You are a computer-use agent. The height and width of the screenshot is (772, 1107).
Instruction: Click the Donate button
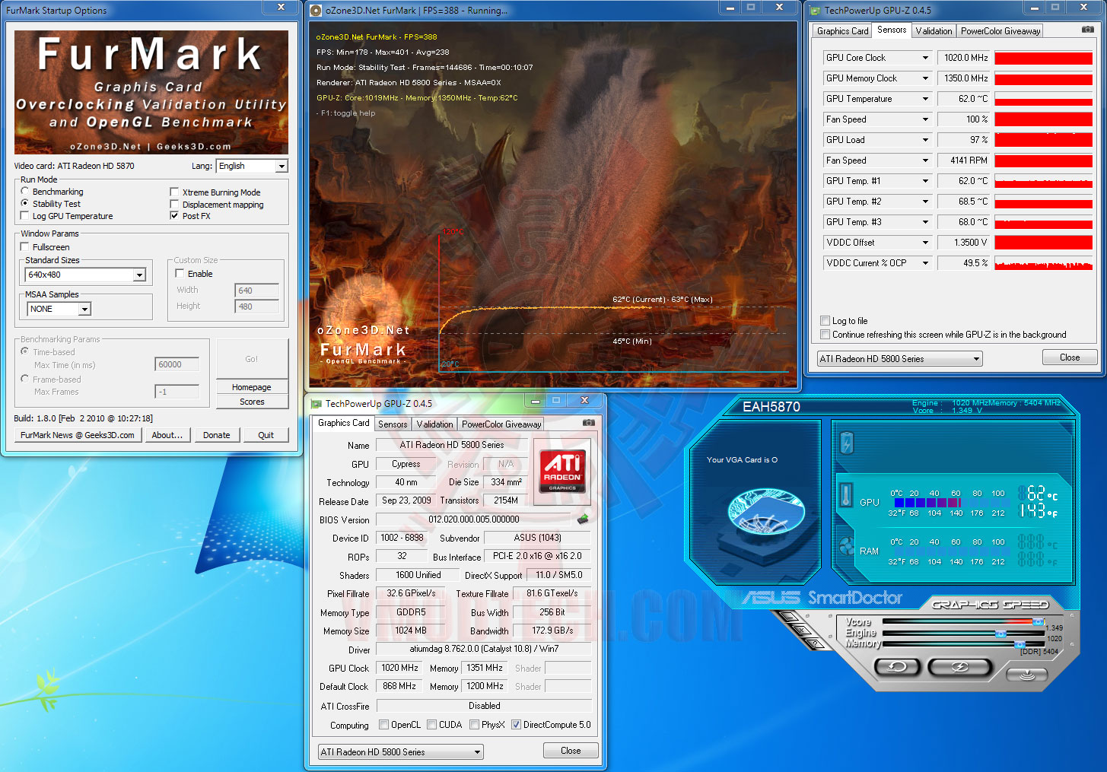217,435
